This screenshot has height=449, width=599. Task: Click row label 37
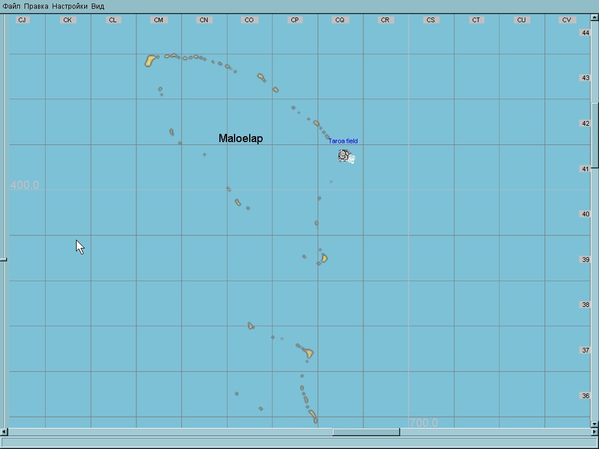click(x=585, y=350)
